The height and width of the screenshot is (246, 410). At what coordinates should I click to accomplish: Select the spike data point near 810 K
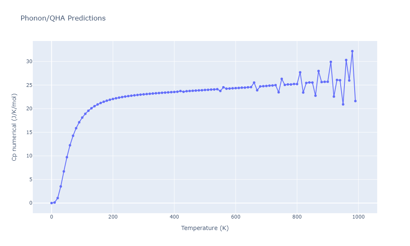tap(300, 73)
